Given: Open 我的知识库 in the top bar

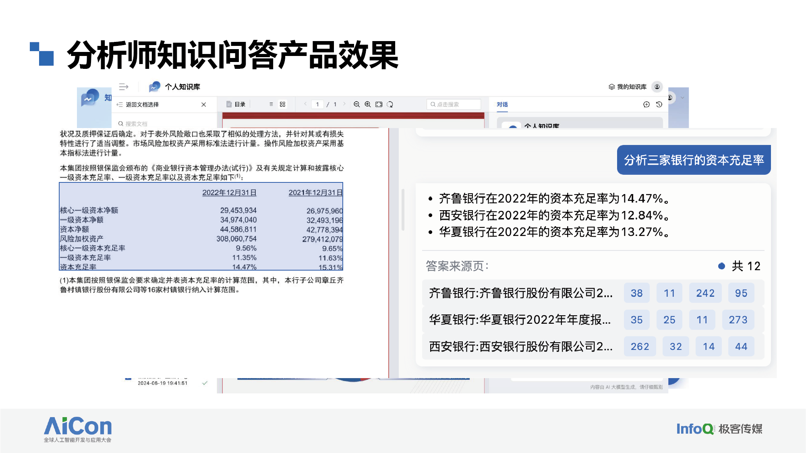Looking at the screenshot, I should 628,87.
